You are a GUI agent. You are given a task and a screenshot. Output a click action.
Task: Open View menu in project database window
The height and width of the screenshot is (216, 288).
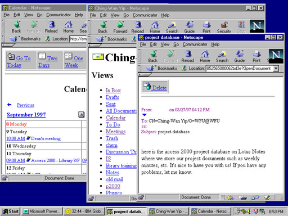tap(165, 44)
